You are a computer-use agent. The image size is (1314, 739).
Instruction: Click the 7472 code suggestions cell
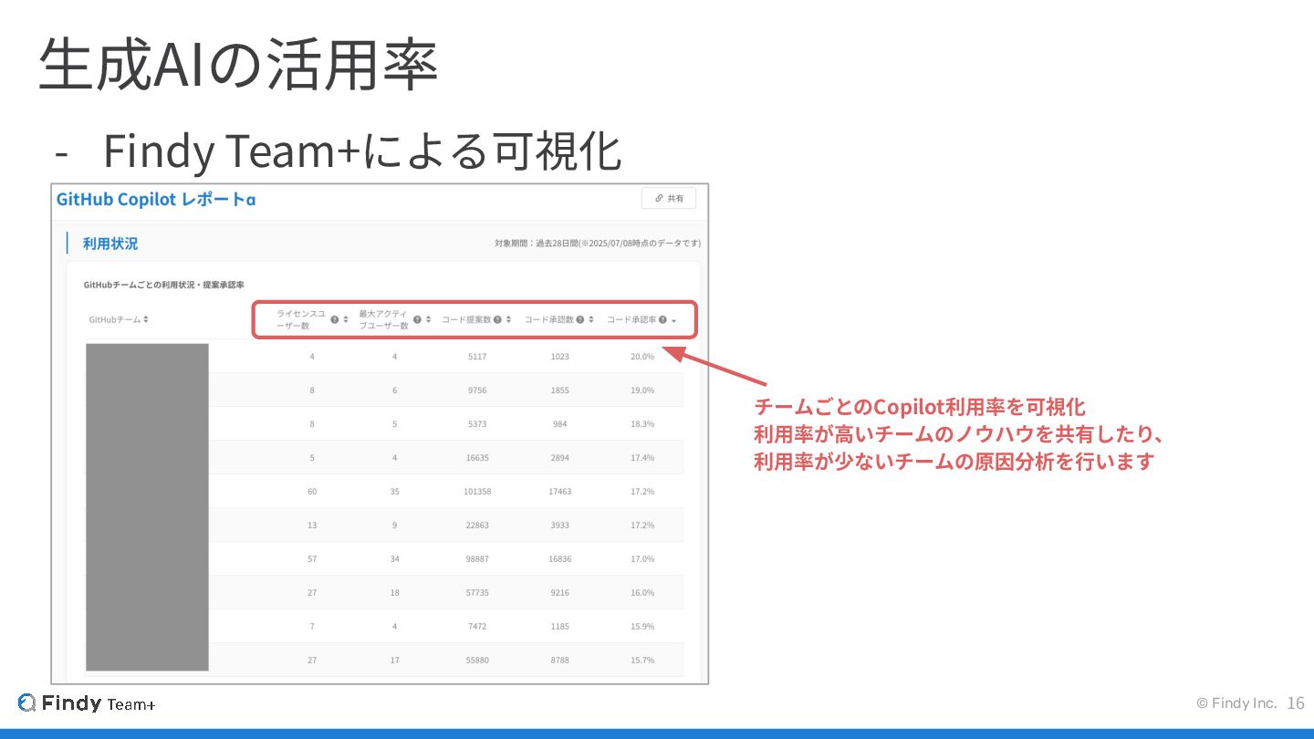(477, 627)
